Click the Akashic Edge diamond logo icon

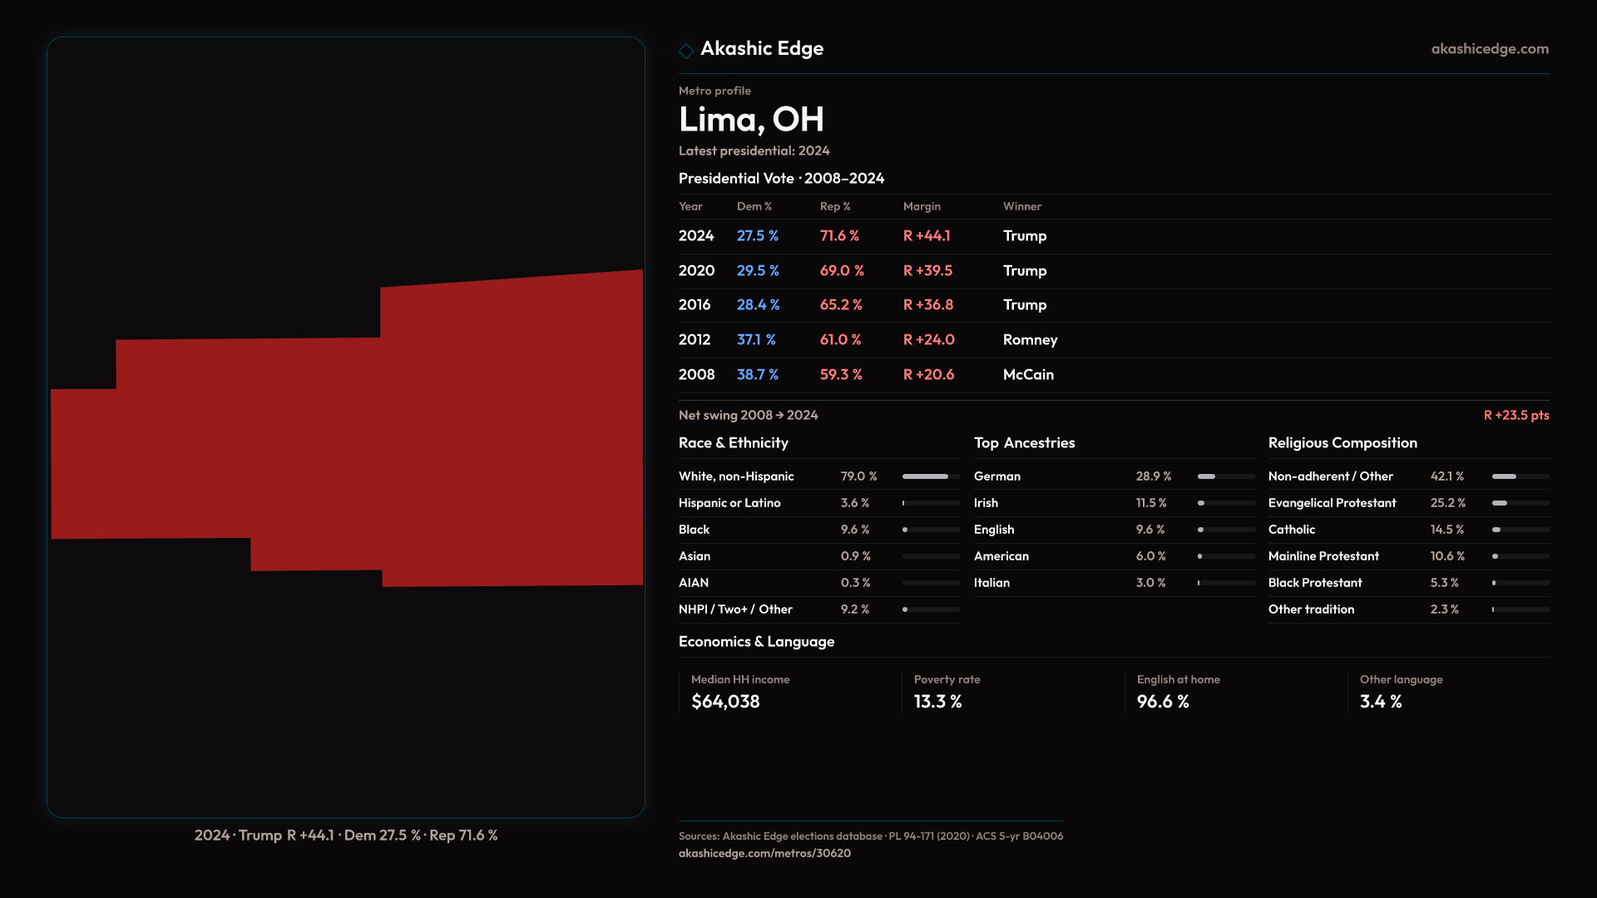(686, 51)
